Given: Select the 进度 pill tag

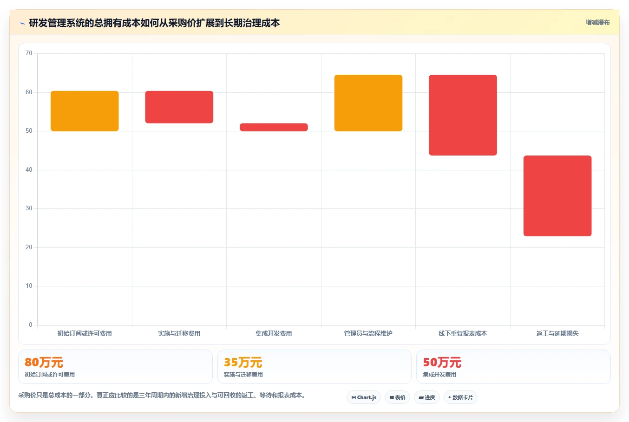Looking at the screenshot, I should pos(427,397).
